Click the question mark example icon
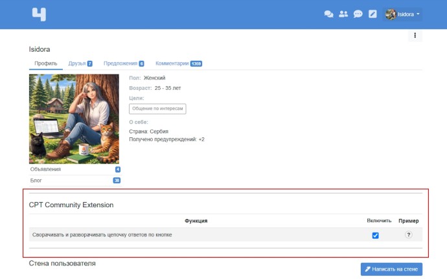Image resolution: width=447 pixels, height=279 pixels. pyautogui.click(x=409, y=234)
